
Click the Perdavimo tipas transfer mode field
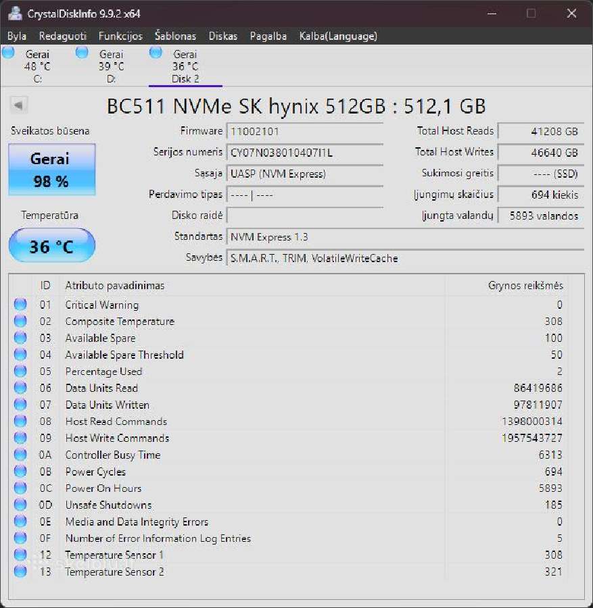[x=305, y=195]
